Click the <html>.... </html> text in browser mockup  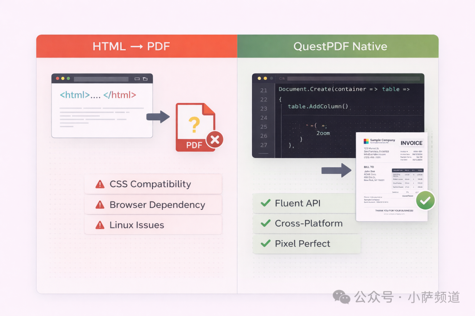[98, 95]
